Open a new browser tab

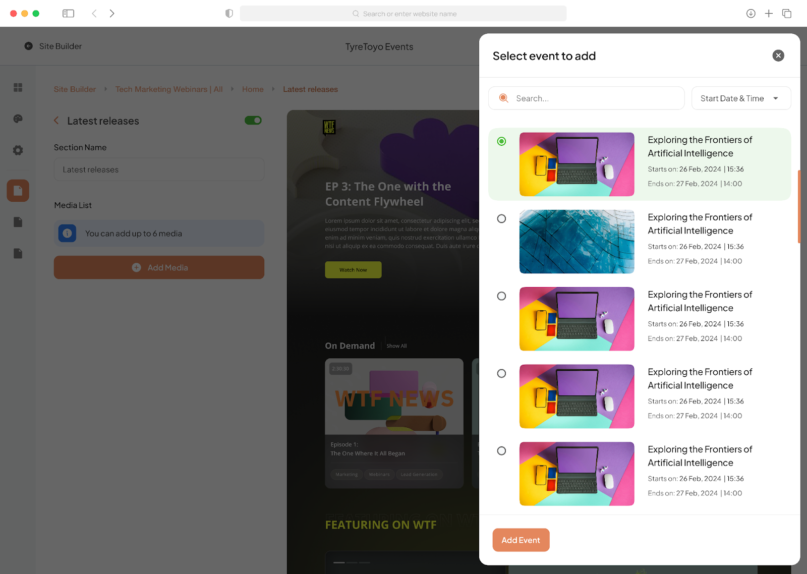pos(769,14)
